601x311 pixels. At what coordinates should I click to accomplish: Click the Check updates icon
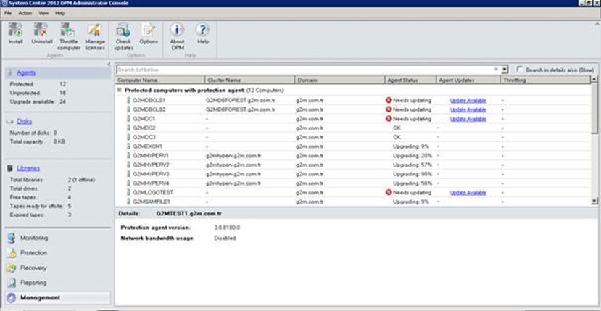[123, 30]
